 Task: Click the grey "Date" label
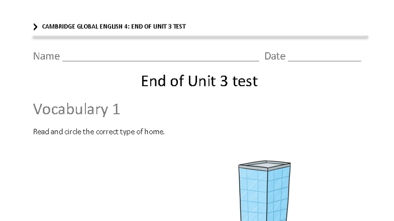[275, 56]
